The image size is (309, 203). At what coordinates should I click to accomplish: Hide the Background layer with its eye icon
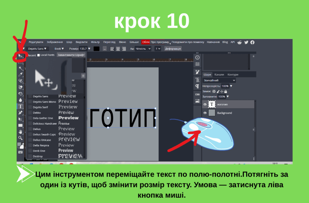(205, 113)
